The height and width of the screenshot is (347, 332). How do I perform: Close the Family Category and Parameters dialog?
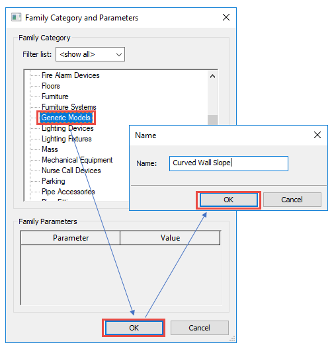coord(226,17)
